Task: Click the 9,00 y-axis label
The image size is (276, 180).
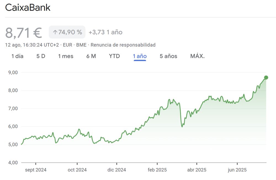Action: [13, 72]
